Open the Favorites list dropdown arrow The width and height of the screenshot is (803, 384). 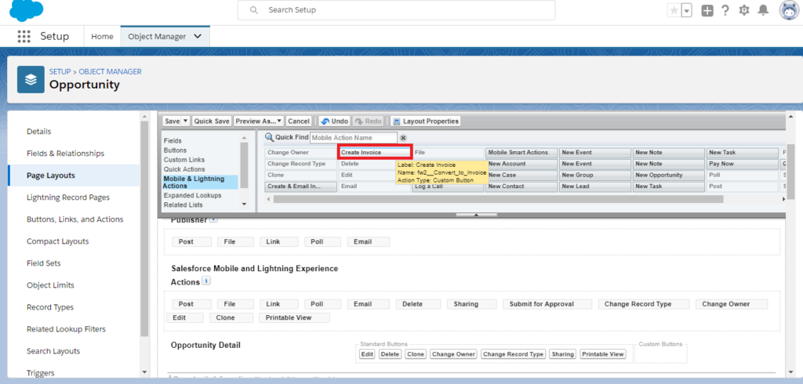(687, 10)
